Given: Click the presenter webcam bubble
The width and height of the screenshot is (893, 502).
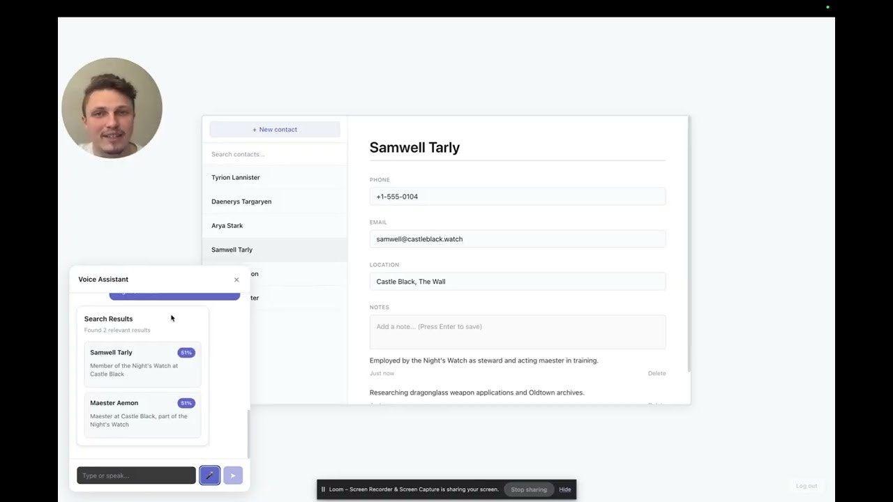Looking at the screenshot, I should 112,108.
